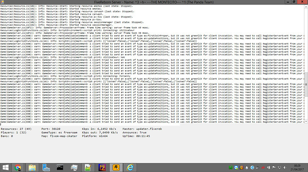Viewport: 308px width, 172px height.
Task: Click the 'server frame took 49 msec' log line
Action: 75,28
